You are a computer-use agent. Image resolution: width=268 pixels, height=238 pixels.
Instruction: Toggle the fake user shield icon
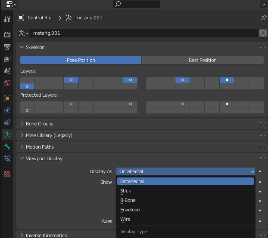pyautogui.click(x=263, y=33)
